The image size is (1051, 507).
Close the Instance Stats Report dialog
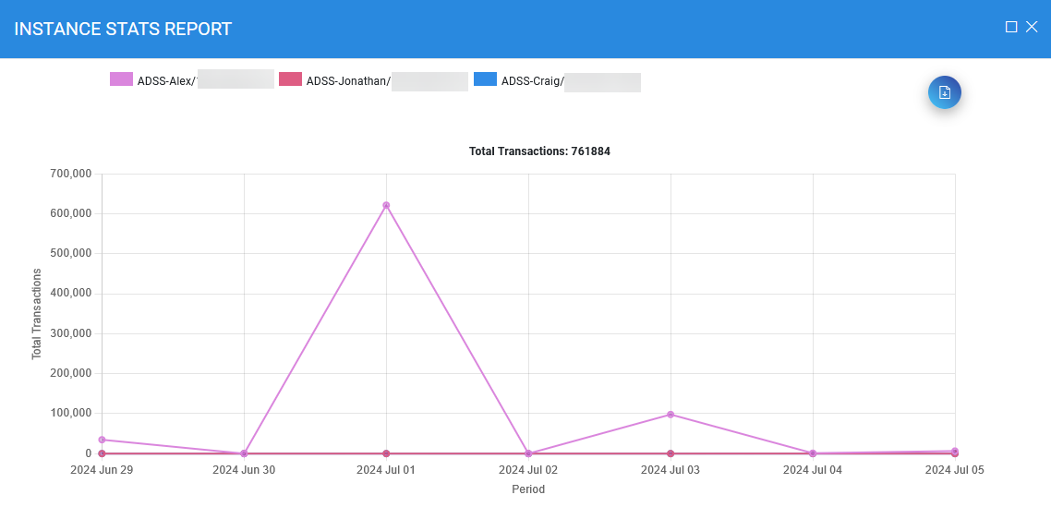(1033, 28)
